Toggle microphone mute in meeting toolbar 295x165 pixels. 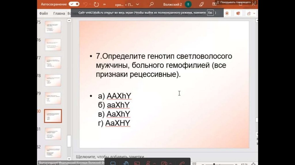[148, 163]
